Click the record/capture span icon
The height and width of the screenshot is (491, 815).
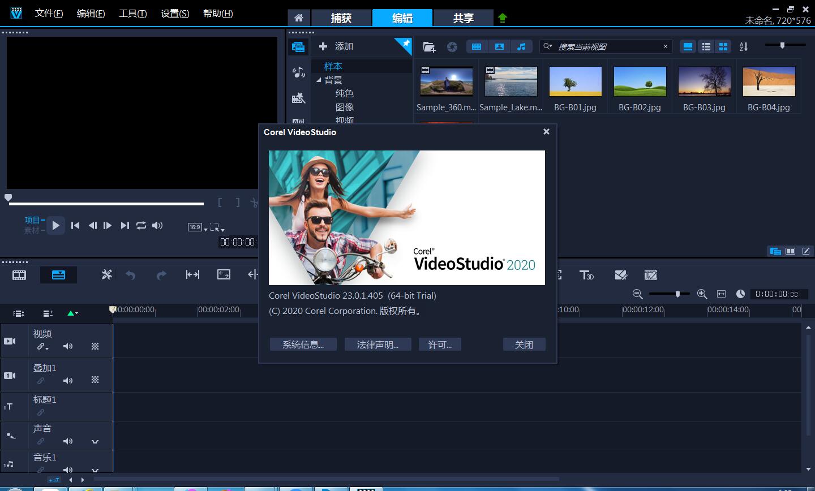pyautogui.click(x=192, y=275)
